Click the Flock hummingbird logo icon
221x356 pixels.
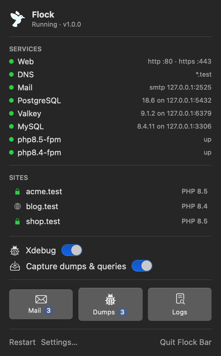click(x=17, y=19)
